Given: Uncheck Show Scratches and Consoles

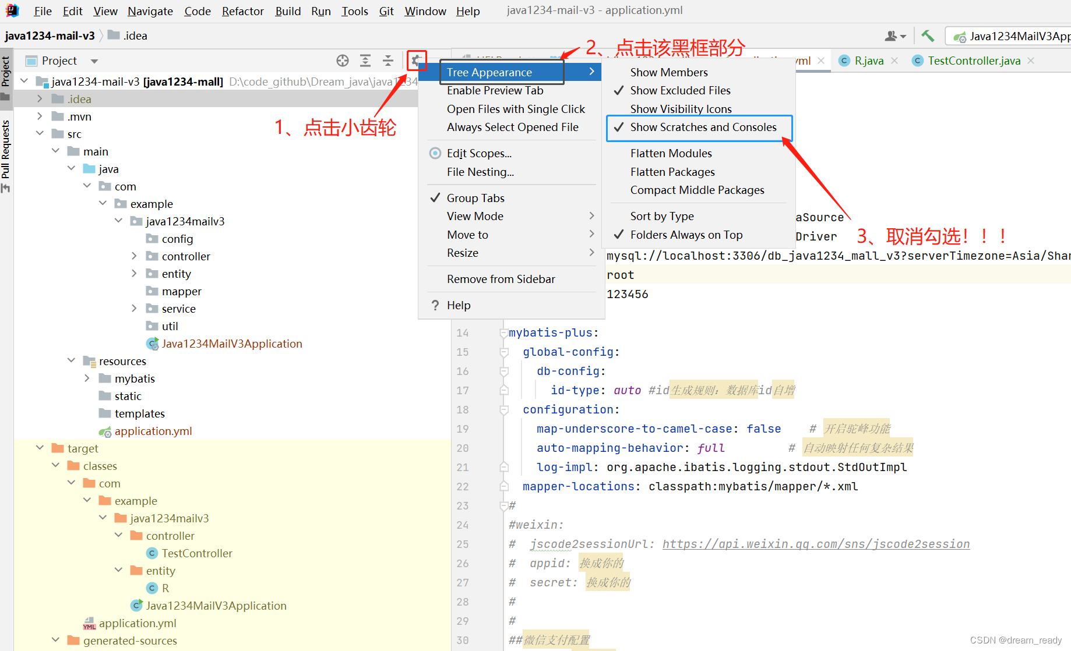Looking at the screenshot, I should (699, 128).
